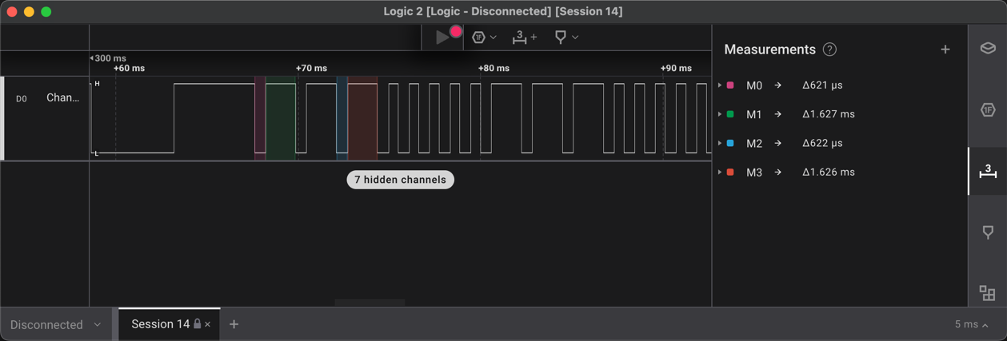Add a new measurement with plus icon
Viewport: 1007px width, 341px height.
945,50
